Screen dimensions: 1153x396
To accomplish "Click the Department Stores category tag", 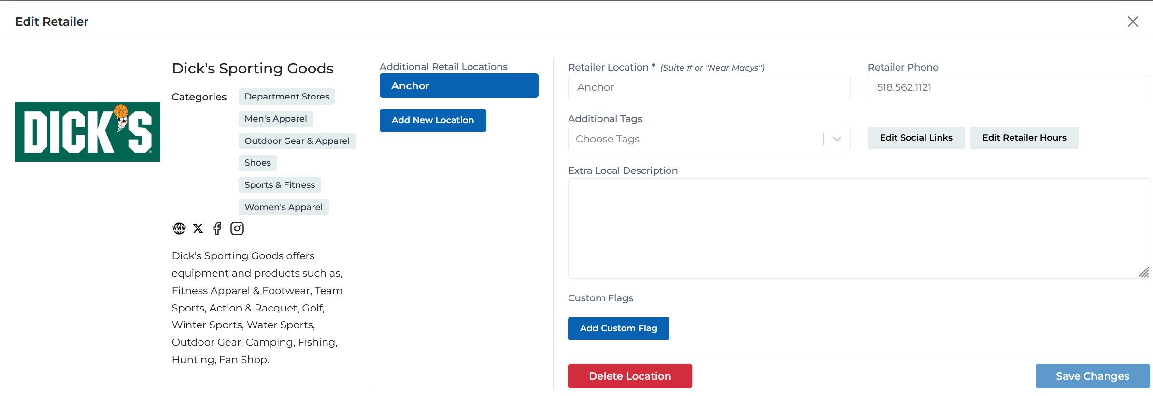I will (x=287, y=97).
